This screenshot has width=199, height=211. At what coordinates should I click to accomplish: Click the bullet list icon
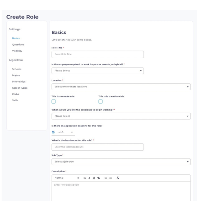coord(110,178)
